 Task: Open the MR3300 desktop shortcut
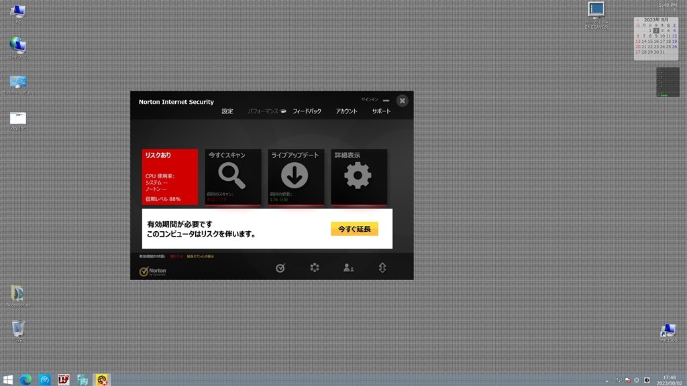pos(669,333)
